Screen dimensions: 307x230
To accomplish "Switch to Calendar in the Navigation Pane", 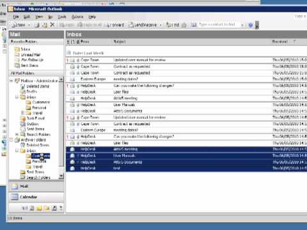I will tap(36, 197).
